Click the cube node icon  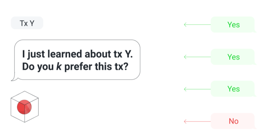click(25, 107)
